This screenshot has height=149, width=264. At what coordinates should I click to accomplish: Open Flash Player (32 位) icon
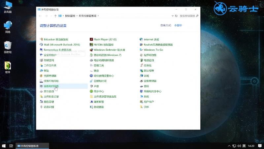pyautogui.click(x=91, y=39)
